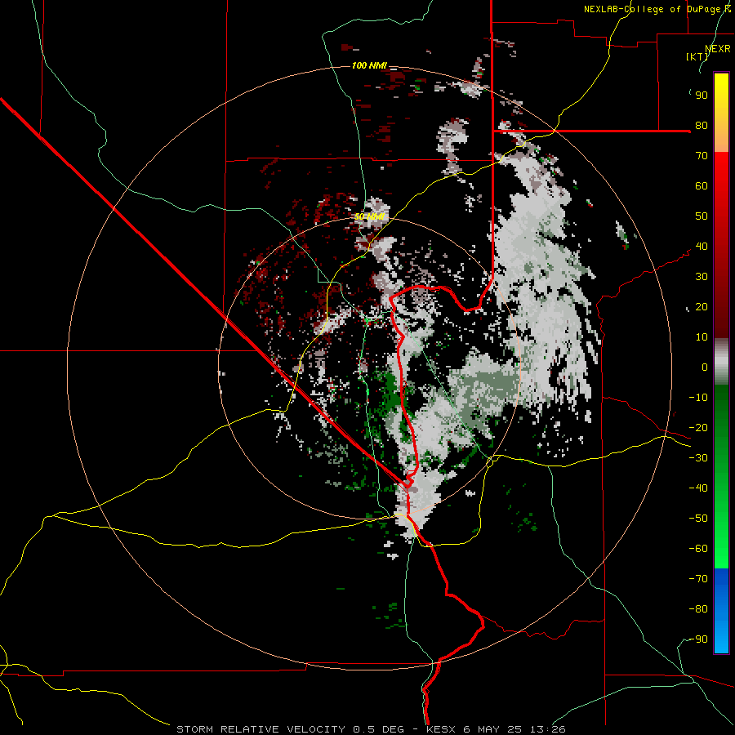Click the -60 value on the velocity scale
The width and height of the screenshot is (735, 735).
(x=698, y=549)
